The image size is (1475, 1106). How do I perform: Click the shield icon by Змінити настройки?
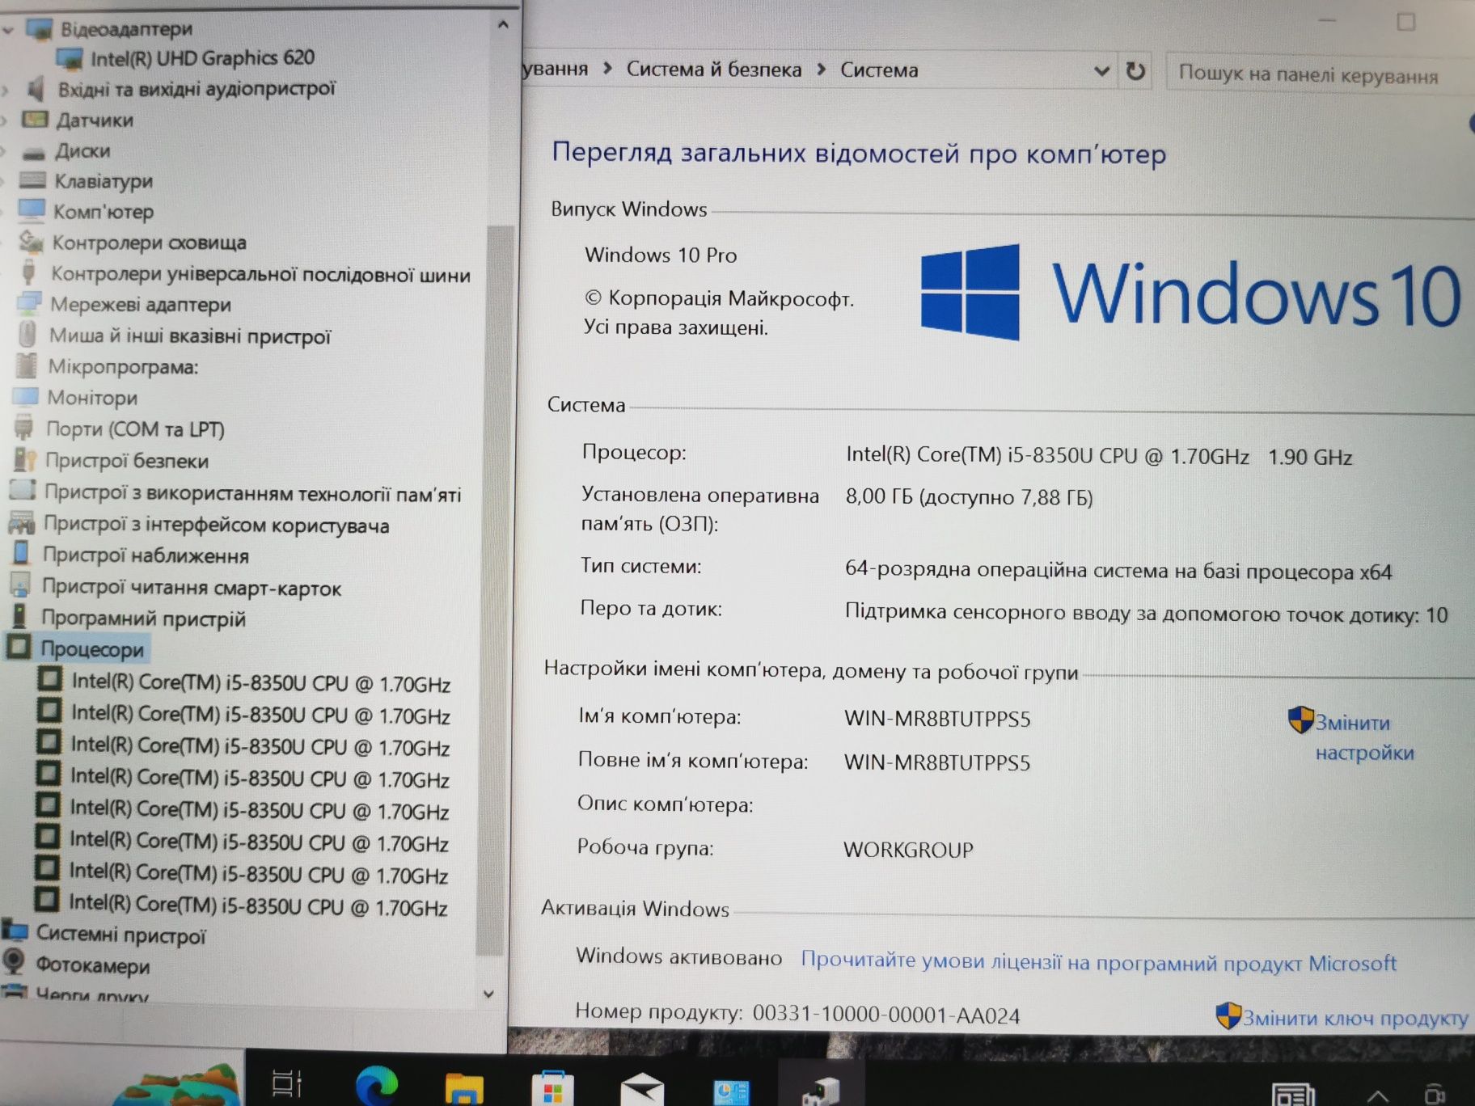(x=1300, y=720)
